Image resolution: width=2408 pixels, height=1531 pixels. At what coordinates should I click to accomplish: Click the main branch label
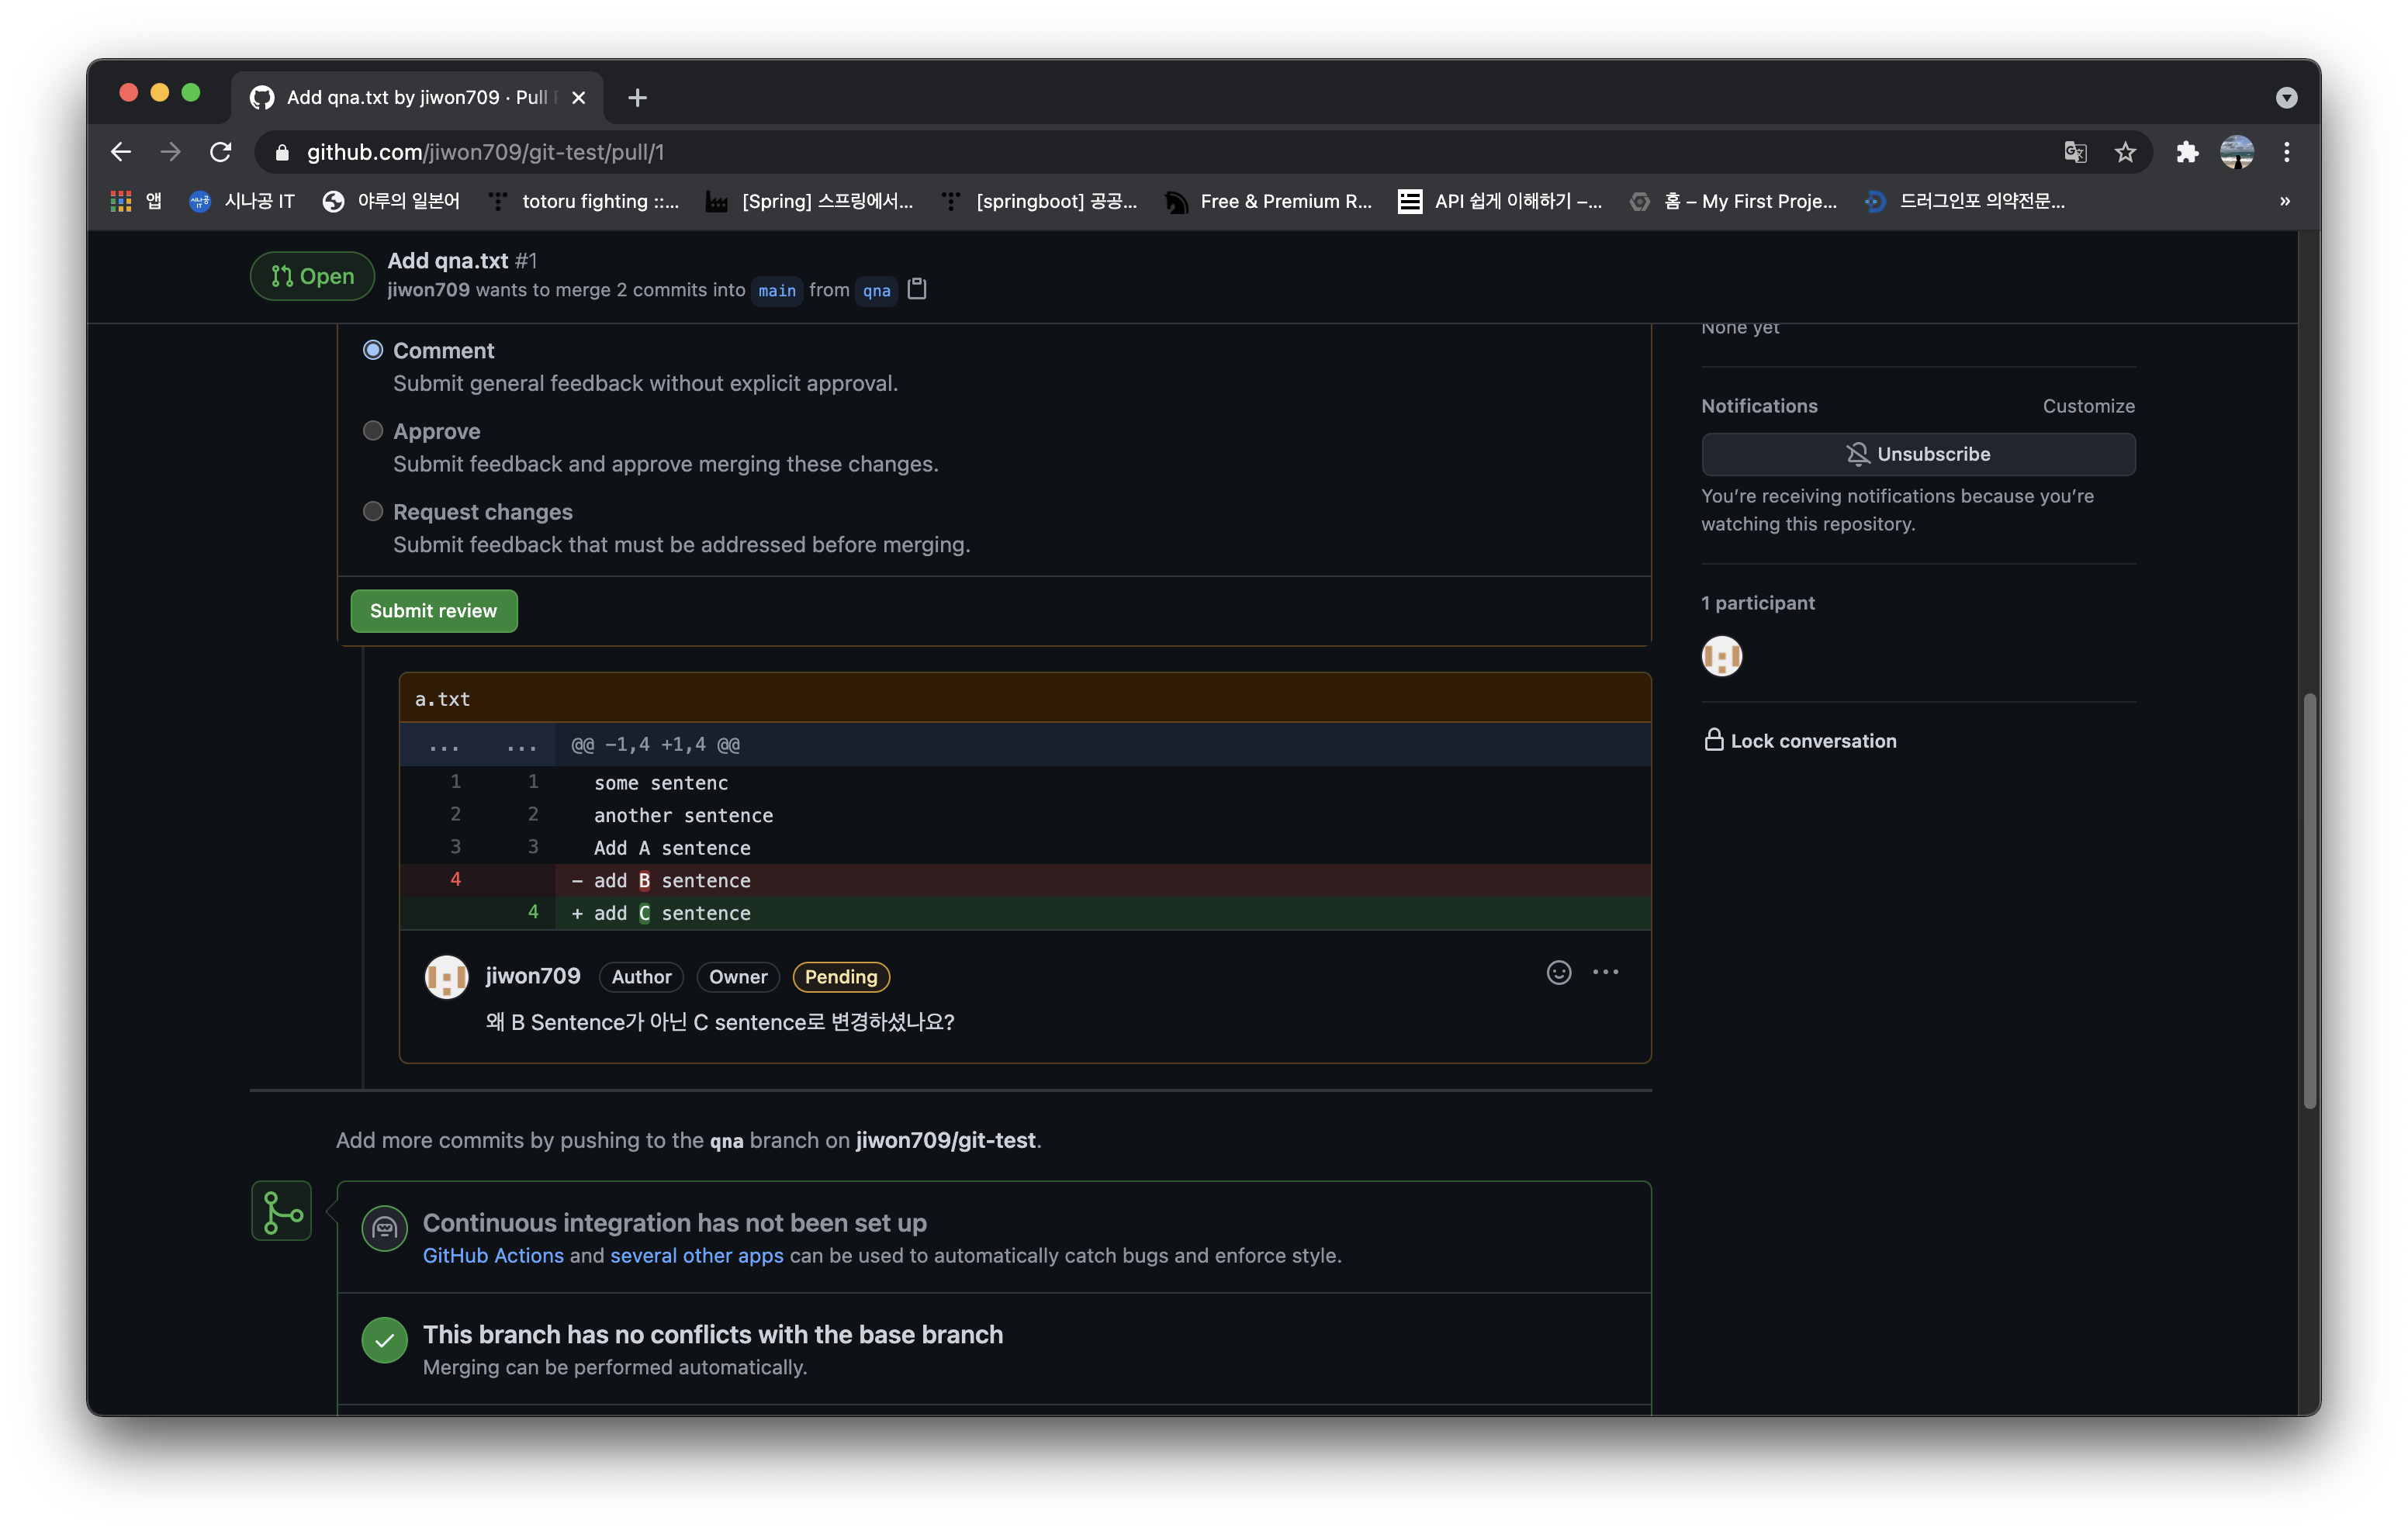[777, 290]
